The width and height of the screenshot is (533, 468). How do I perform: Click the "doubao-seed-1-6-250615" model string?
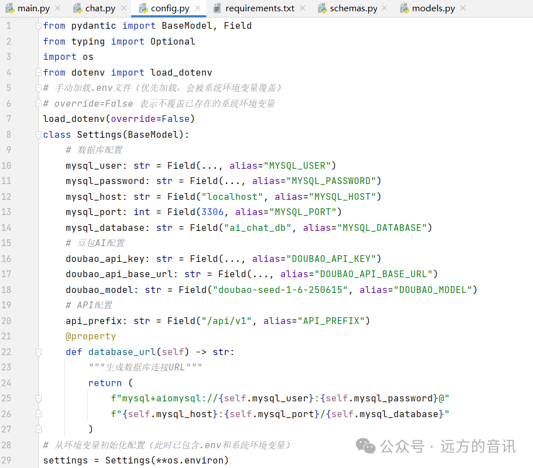(280, 290)
